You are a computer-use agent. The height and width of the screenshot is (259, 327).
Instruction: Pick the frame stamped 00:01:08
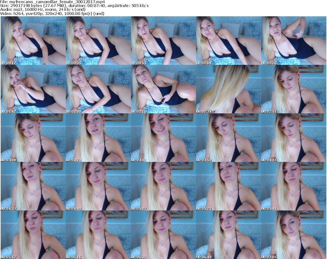click(229, 41)
